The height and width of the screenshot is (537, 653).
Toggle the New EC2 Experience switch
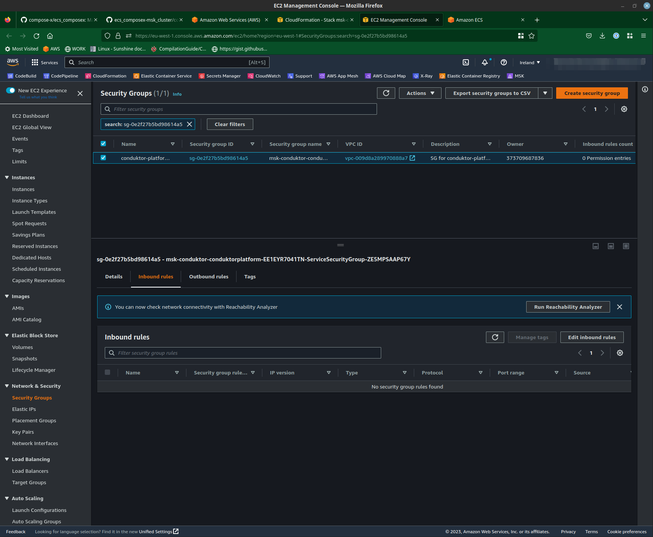click(11, 90)
